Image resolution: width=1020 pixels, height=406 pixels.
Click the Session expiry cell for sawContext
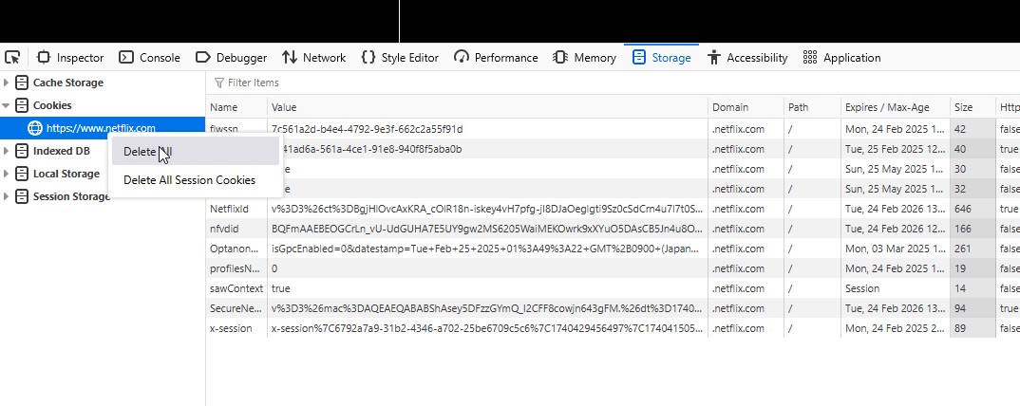click(x=895, y=288)
